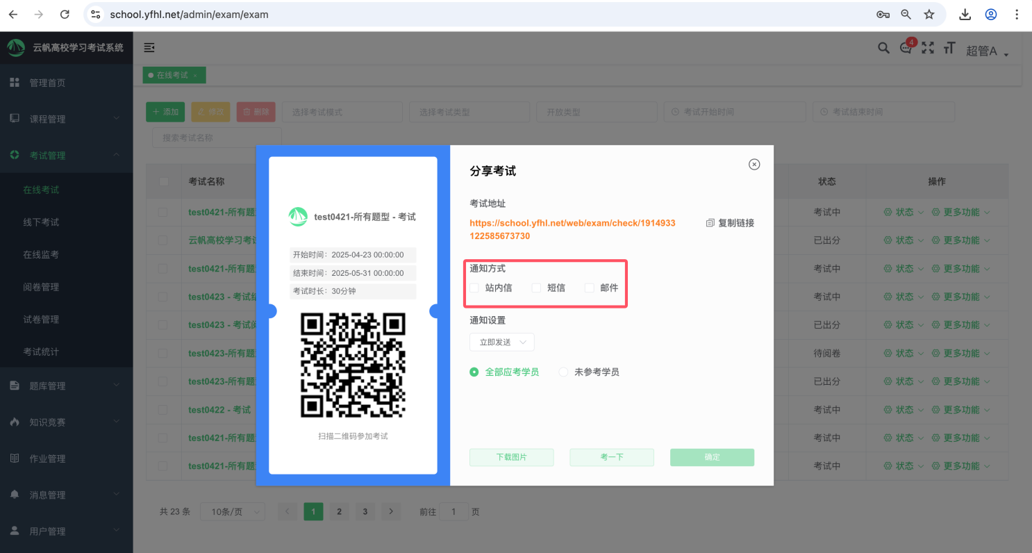Screen dimensions: 1032x553
Task: Toggle fullscreen icon in header
Action: 928,48
